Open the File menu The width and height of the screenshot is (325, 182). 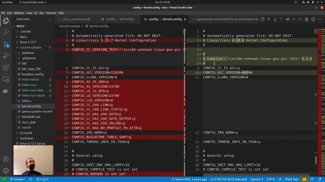tap(3, 13)
